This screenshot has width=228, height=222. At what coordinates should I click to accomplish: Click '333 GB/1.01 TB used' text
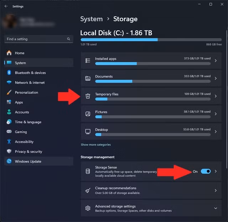pyautogui.click(x=197, y=76)
